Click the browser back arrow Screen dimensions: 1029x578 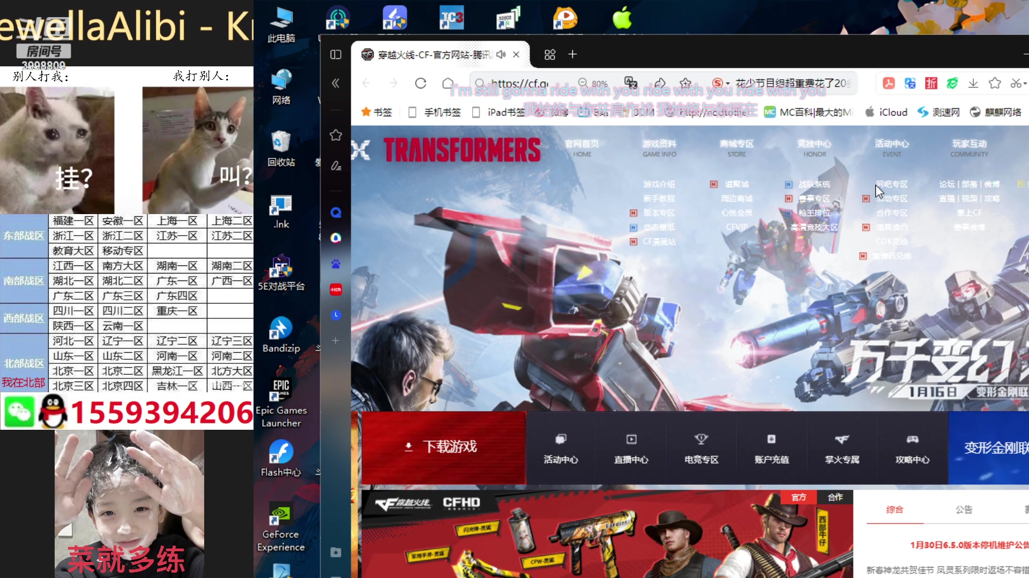(x=366, y=83)
